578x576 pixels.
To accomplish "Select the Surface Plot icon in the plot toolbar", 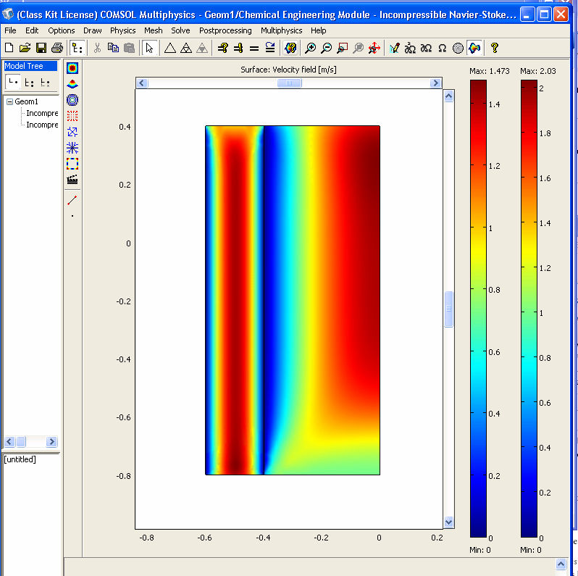I will (x=72, y=68).
